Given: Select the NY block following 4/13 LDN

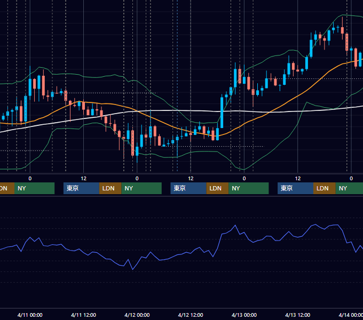Looking at the screenshot, I should 349,188.
